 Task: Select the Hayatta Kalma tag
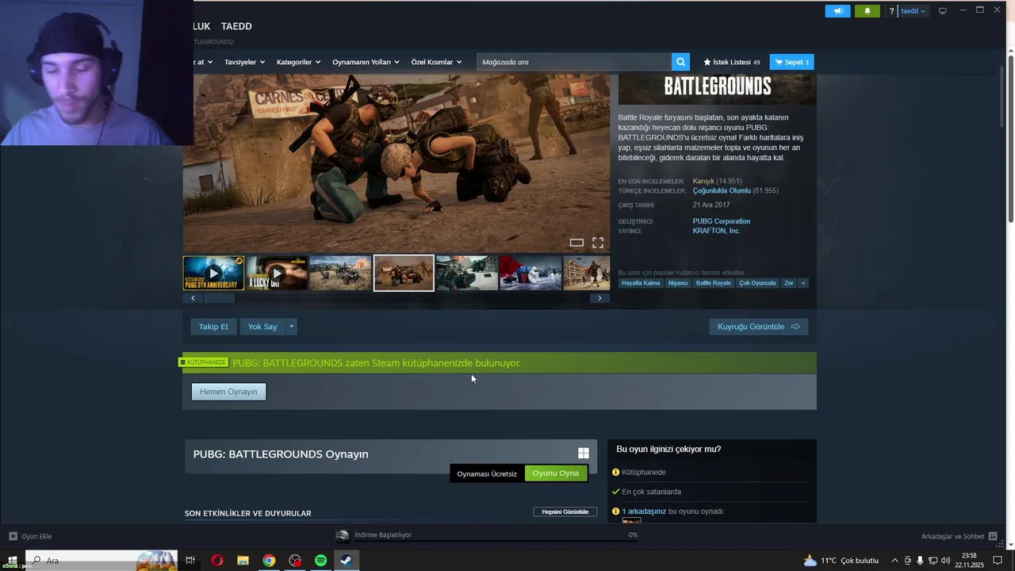(x=641, y=283)
